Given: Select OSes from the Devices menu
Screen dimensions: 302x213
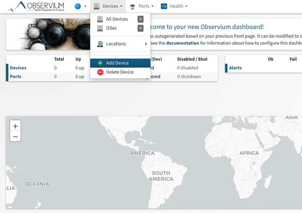Looking at the screenshot, I should pos(111,28).
